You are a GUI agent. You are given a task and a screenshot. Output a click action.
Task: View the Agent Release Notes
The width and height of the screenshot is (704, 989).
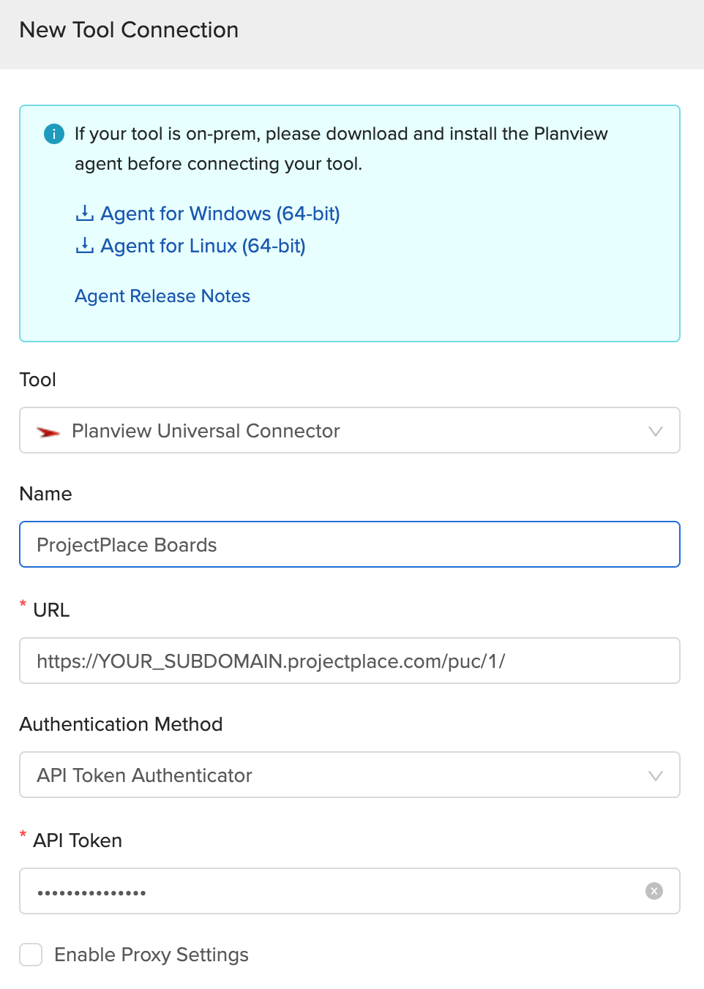point(162,296)
